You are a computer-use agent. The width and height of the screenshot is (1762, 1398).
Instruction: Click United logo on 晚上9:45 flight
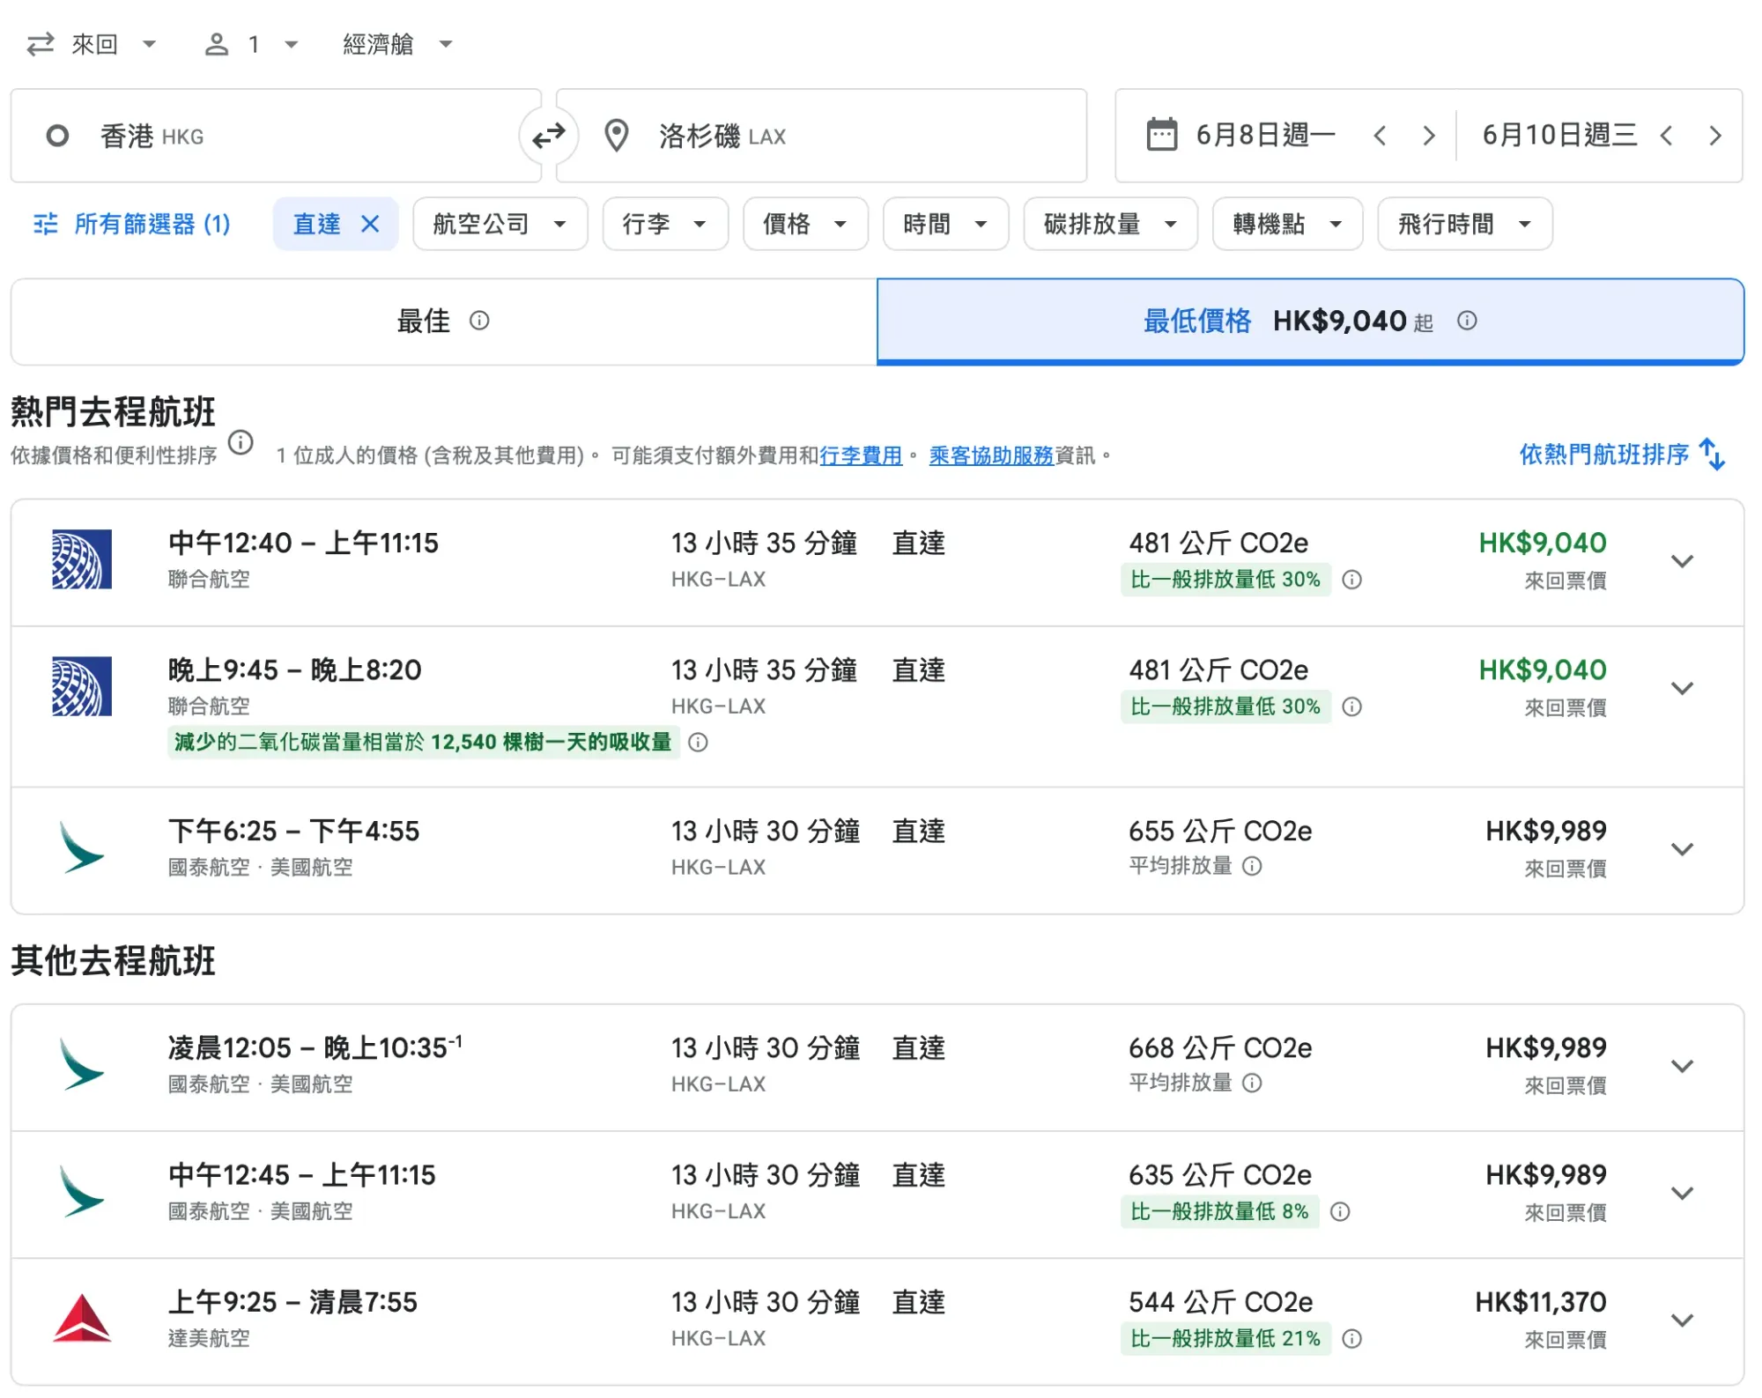81,686
